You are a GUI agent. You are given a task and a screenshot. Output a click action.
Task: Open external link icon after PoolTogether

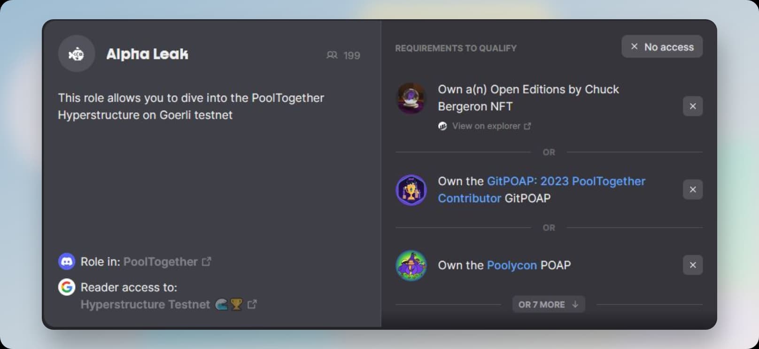click(207, 261)
